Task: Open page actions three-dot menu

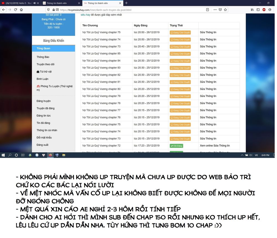Action: coord(215,10)
